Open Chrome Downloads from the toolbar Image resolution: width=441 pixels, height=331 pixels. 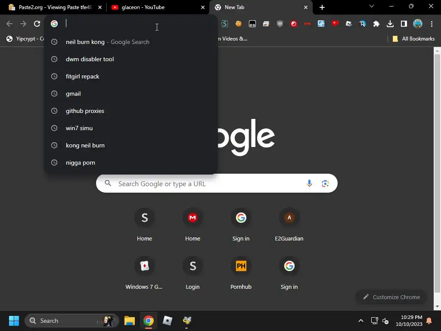click(x=390, y=24)
